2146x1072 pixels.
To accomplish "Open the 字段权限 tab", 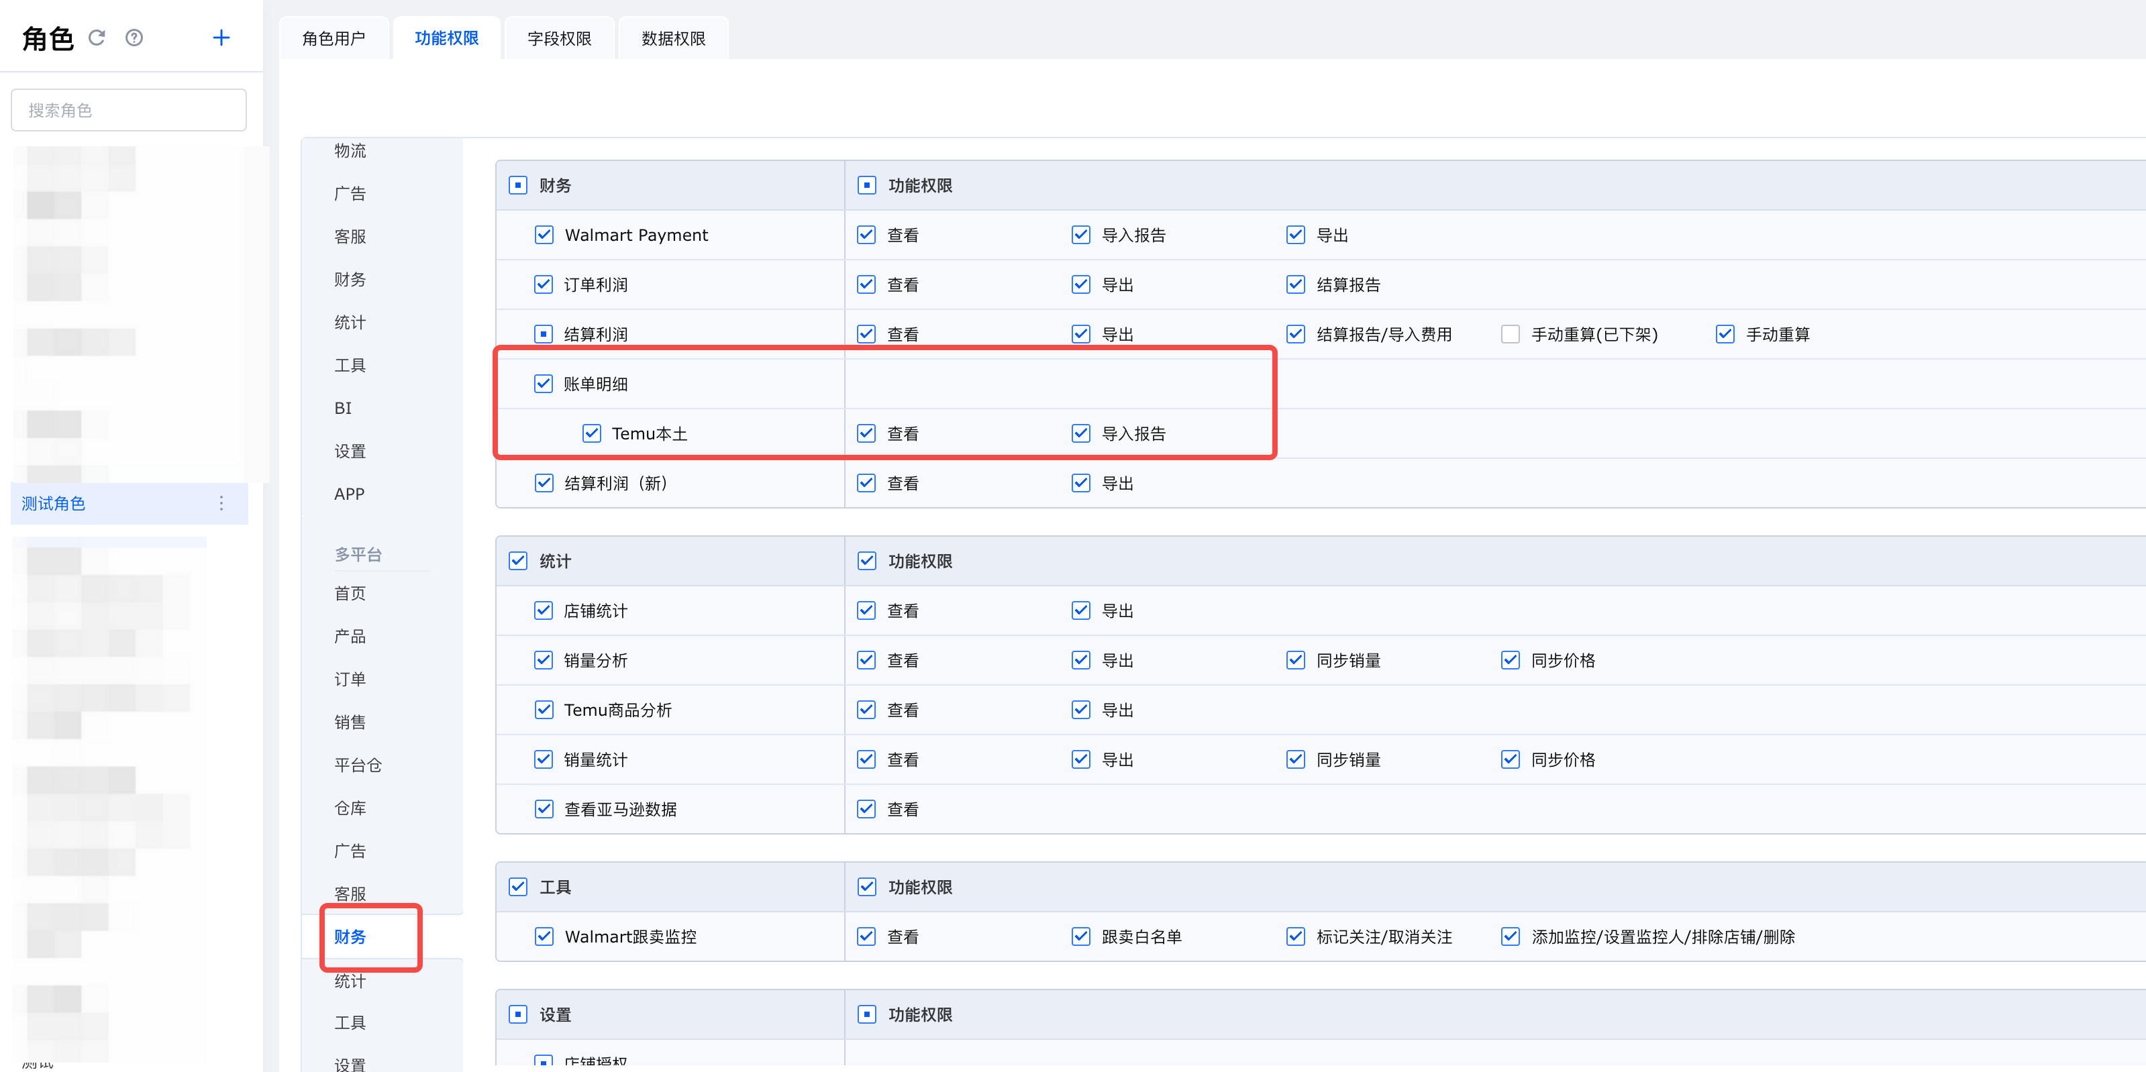I will coord(559,38).
